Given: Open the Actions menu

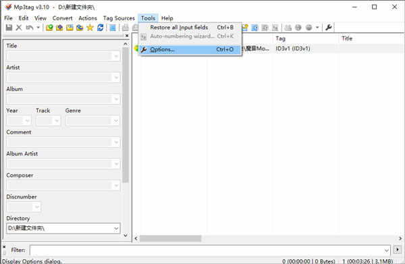Looking at the screenshot, I should point(88,18).
